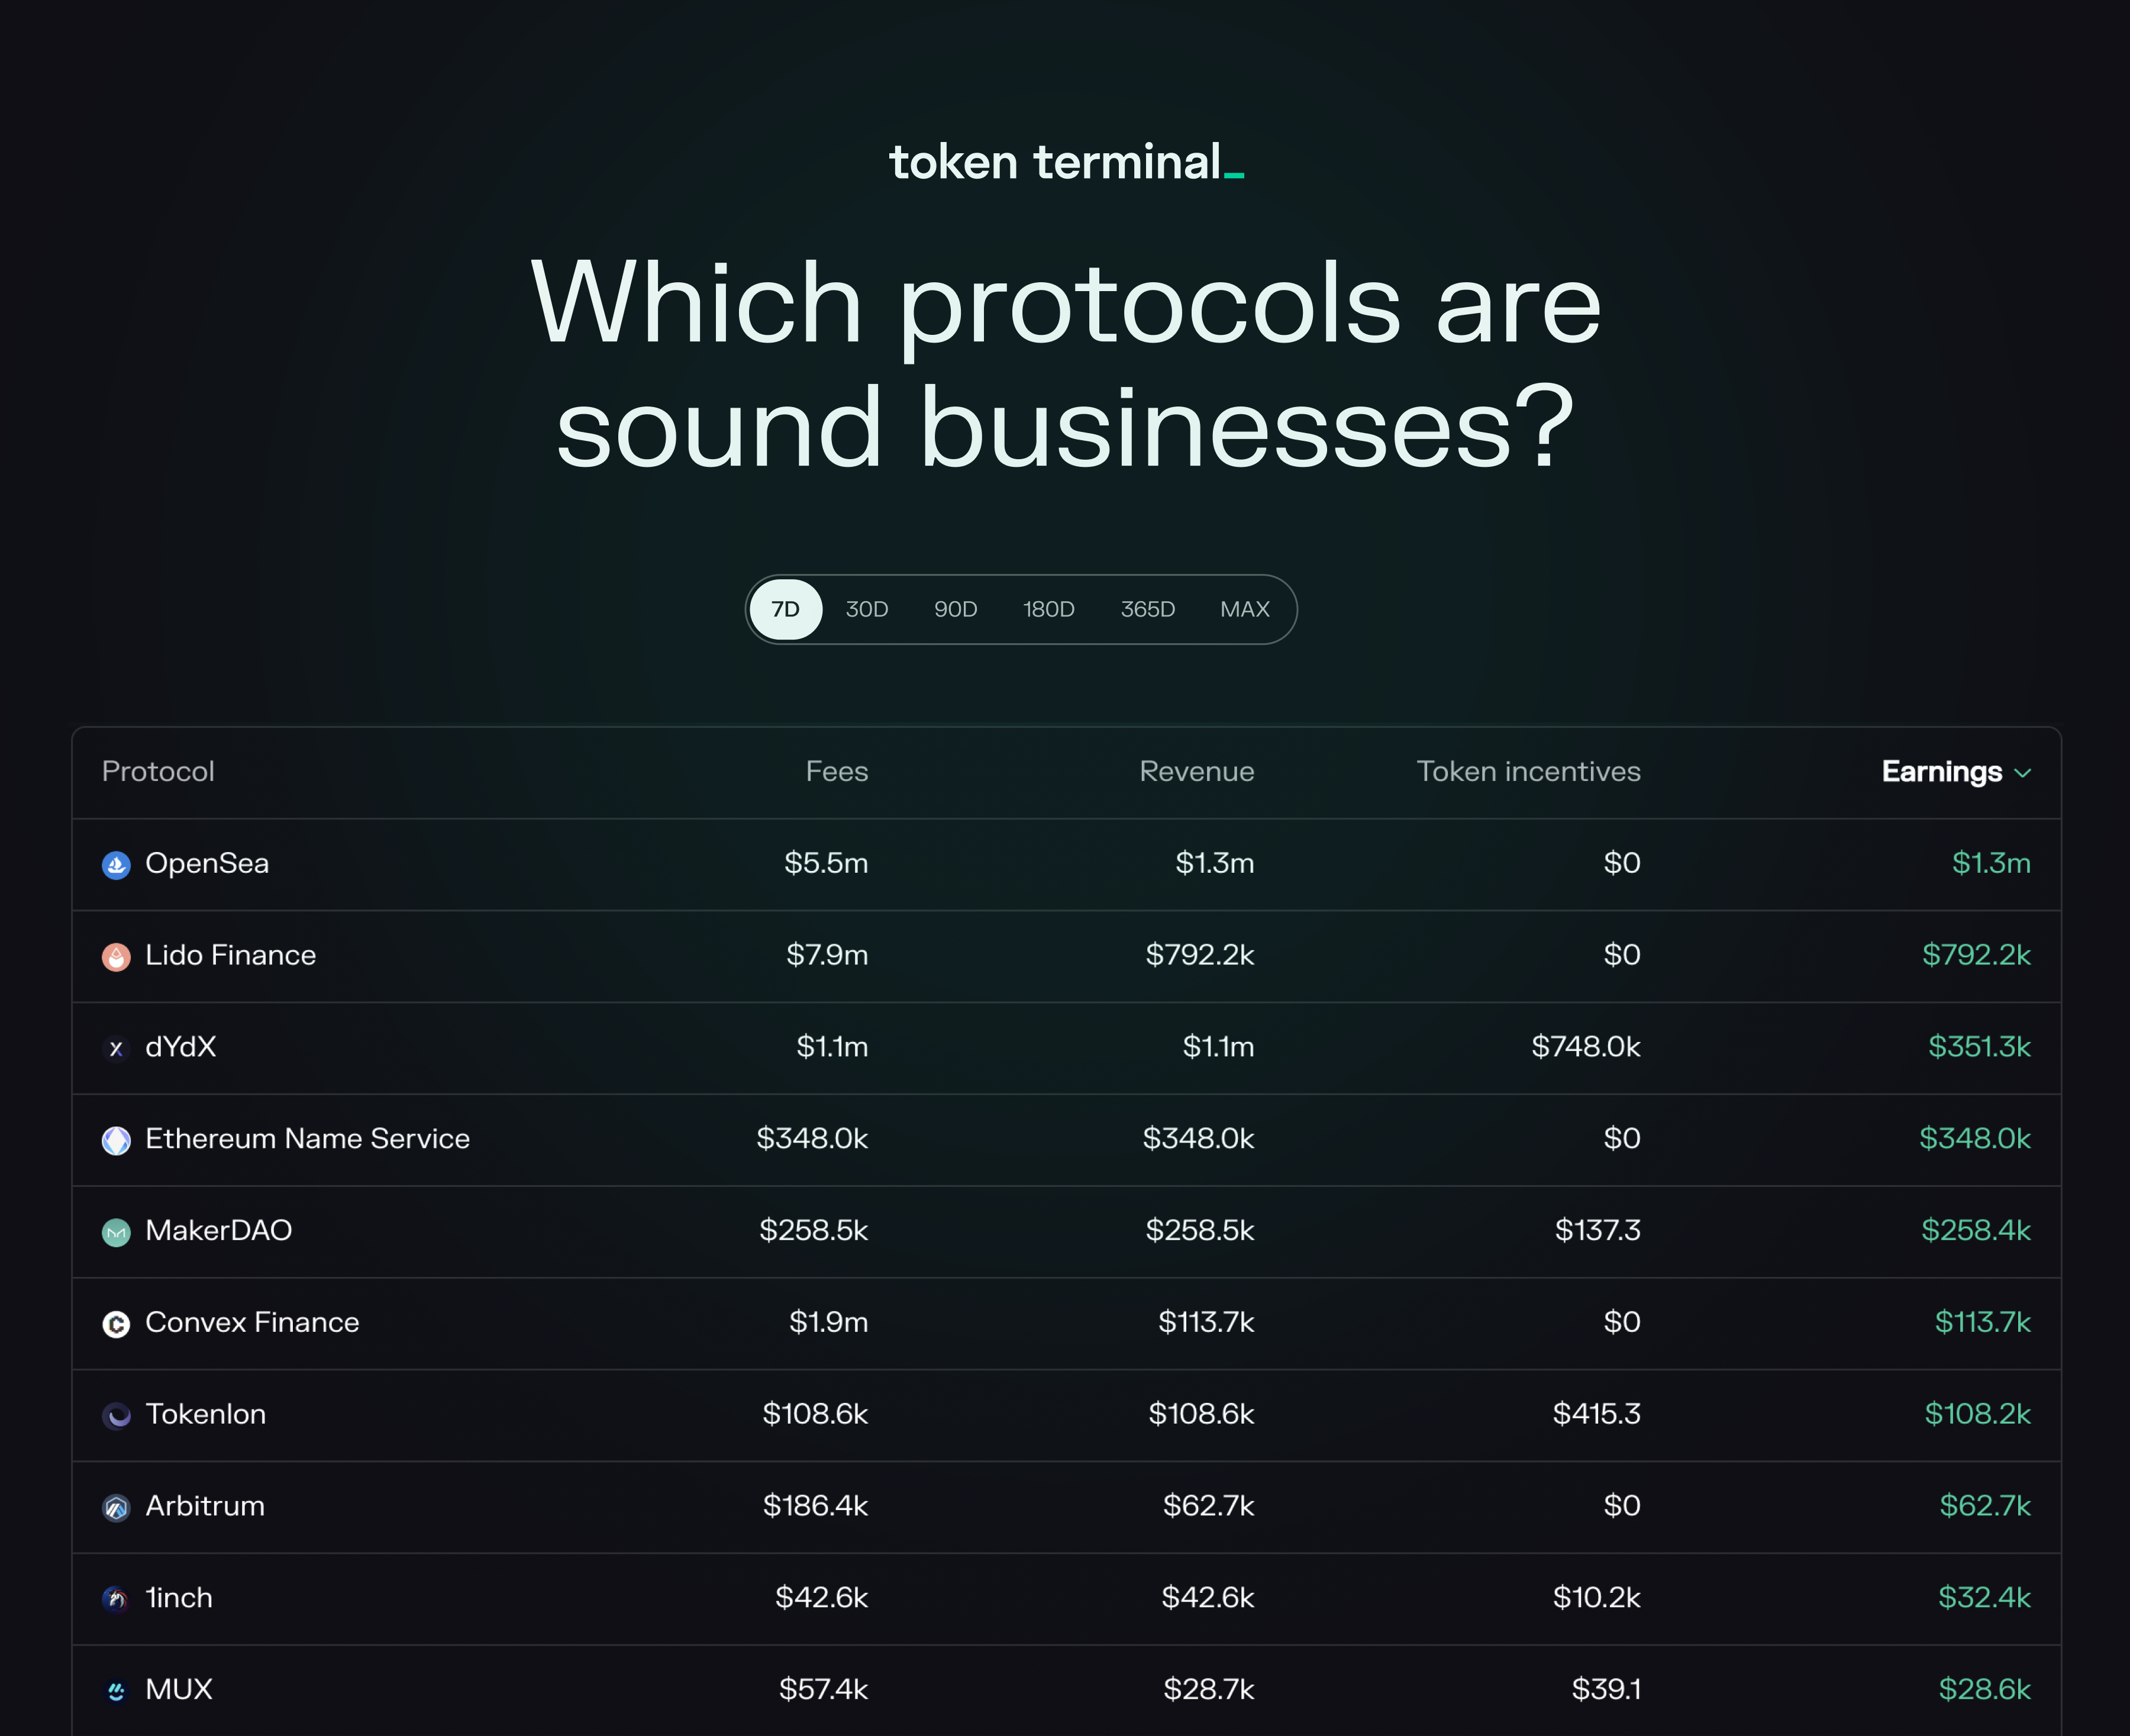Open the token terminal home logo
This screenshot has width=2130, height=1736.
click(1065, 162)
